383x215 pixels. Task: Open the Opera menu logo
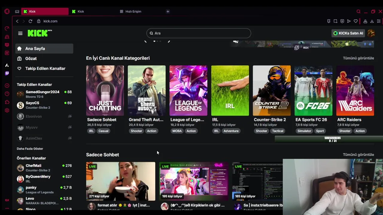(x=7, y=11)
